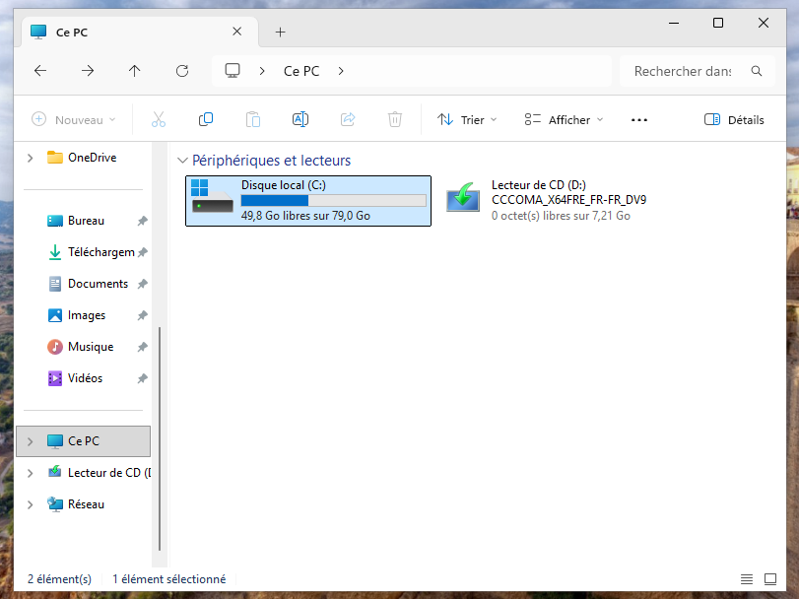Expand the OneDrive tree node
Image resolution: width=799 pixels, height=599 pixels.
31,158
